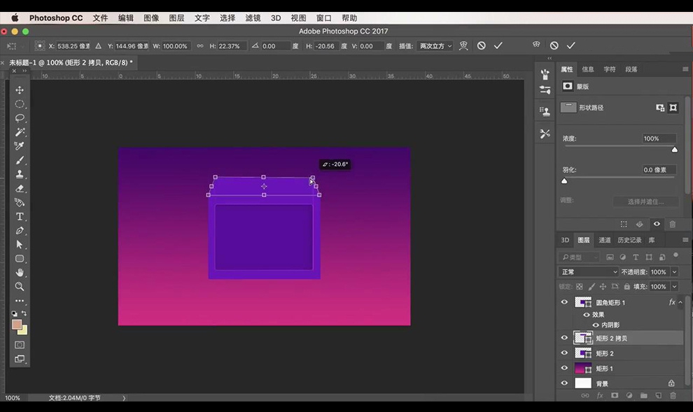Select the Path Selection tool
Image resolution: width=693 pixels, height=412 pixels.
point(20,245)
